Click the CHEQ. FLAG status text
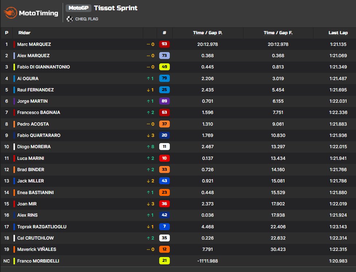This screenshot has height=272, width=356. point(87,19)
